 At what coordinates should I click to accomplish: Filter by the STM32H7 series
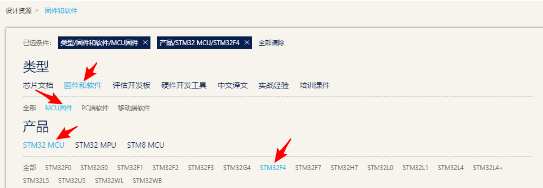[x=344, y=168]
